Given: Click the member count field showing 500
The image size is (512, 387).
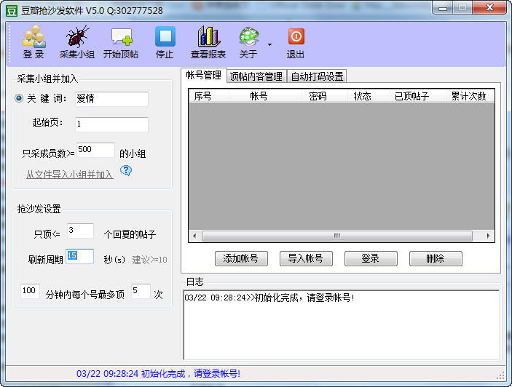Looking at the screenshot, I should pyautogui.click(x=95, y=150).
